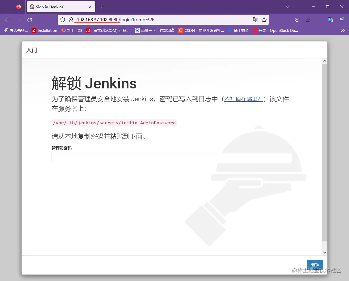Screen dimensions: 349x281
Task: Select the Sign in [Jenkins] tab
Action: coord(61,7)
